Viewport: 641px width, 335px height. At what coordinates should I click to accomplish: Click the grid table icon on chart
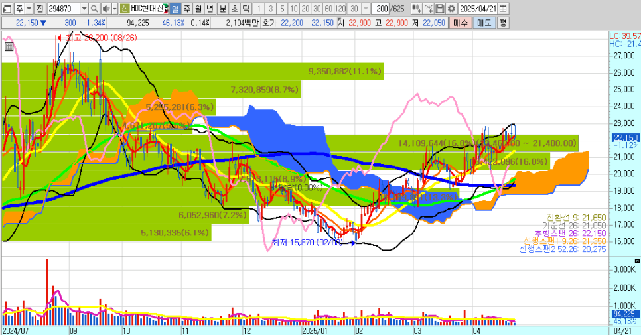pyautogui.click(x=9, y=46)
